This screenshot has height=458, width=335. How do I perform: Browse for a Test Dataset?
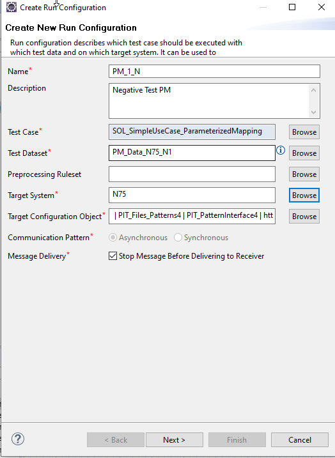[x=304, y=153]
